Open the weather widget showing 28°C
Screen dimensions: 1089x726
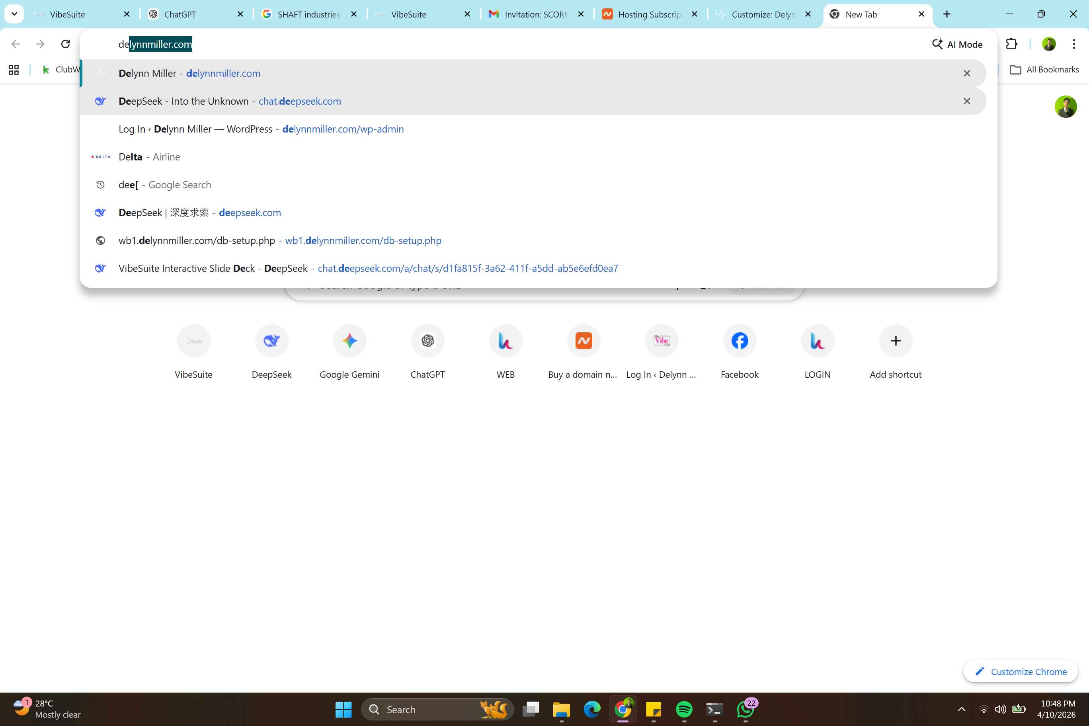tap(46, 709)
